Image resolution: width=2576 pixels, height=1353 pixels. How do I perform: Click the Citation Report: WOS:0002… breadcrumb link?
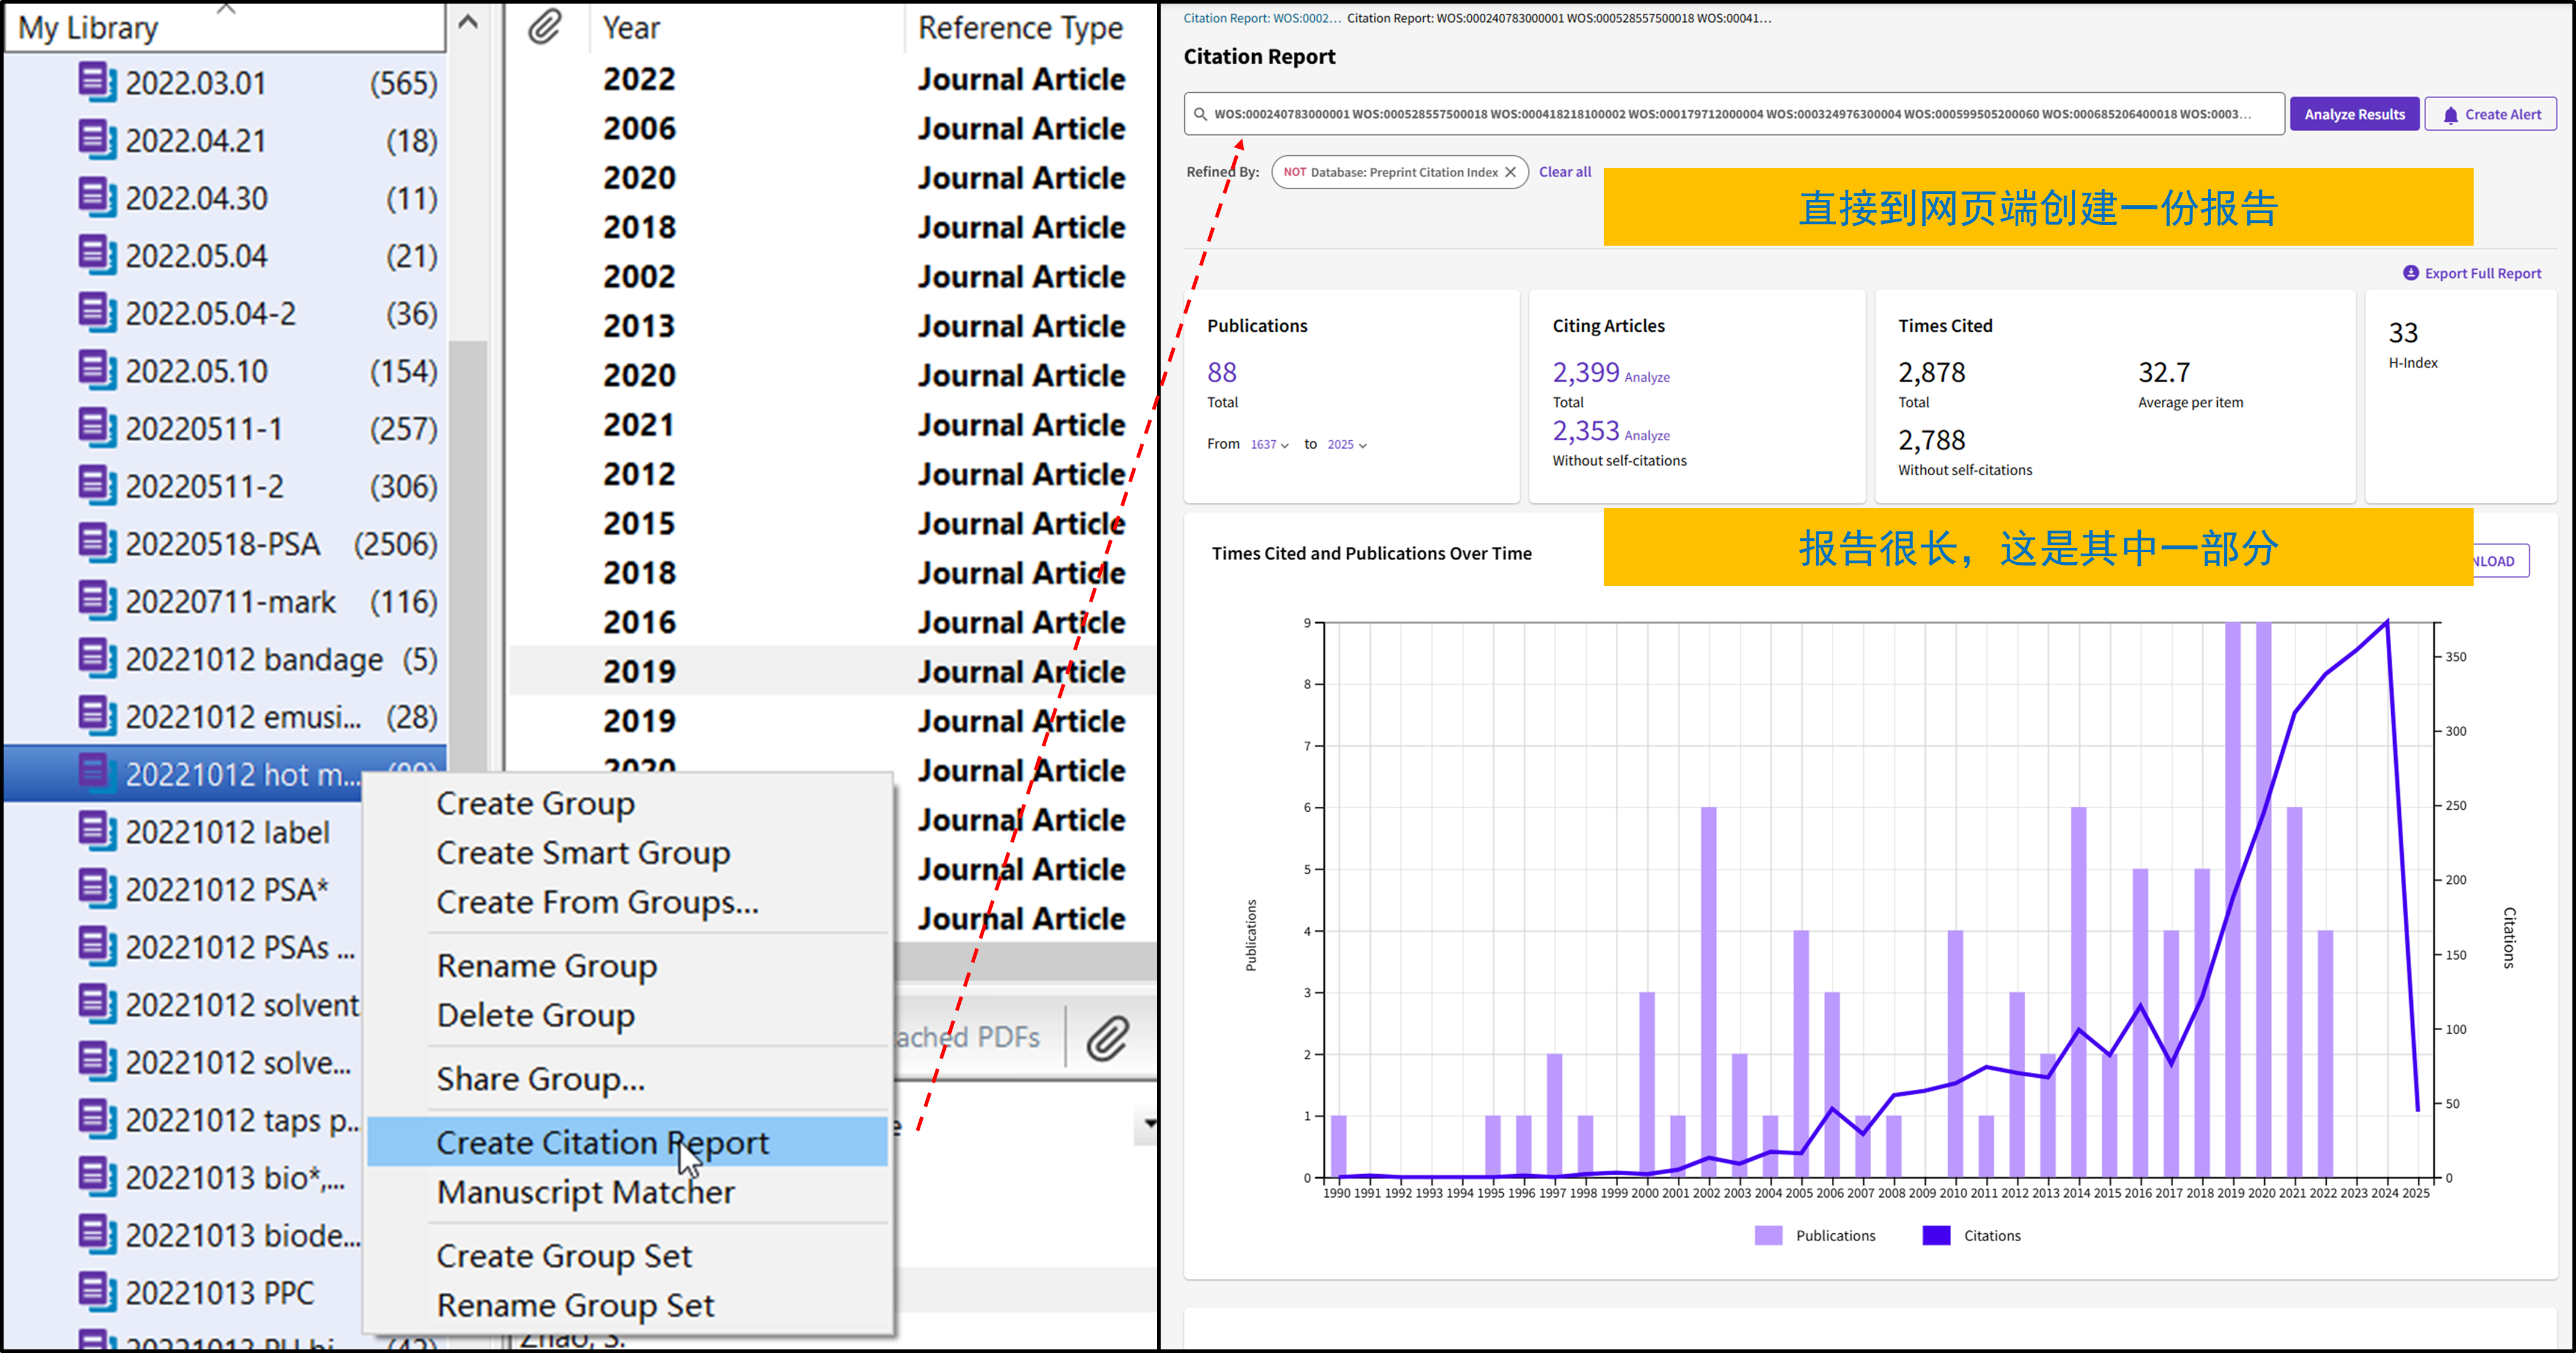1262,18
